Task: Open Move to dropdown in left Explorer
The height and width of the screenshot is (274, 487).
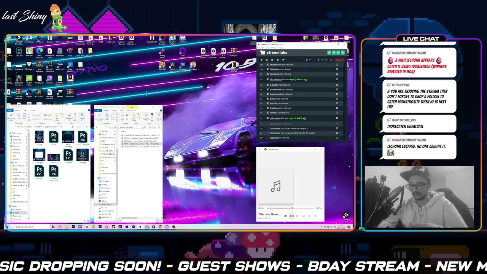Action: point(37,115)
